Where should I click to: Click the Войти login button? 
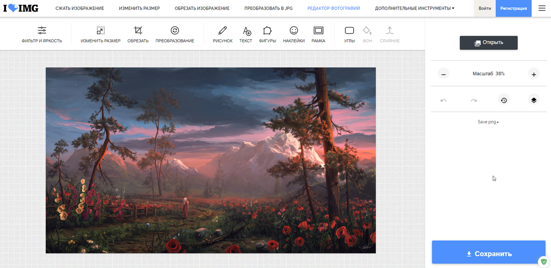click(485, 8)
